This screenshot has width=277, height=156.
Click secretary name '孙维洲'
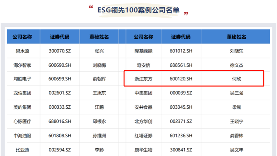(99, 136)
